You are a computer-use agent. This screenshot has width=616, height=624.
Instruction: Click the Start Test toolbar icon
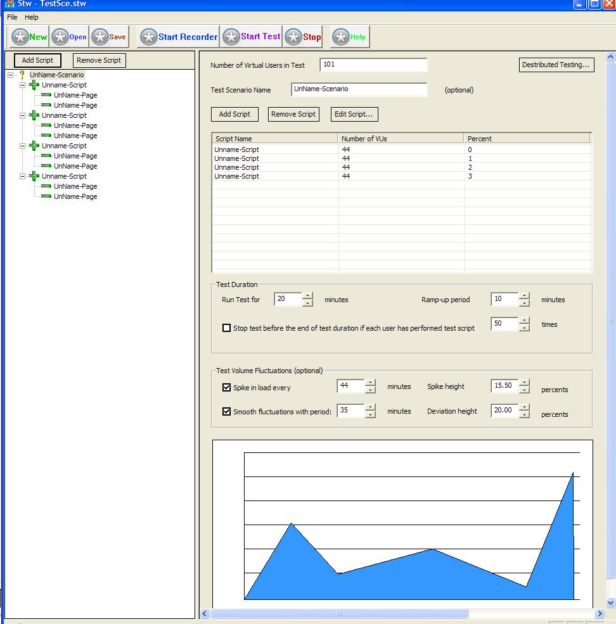pos(252,37)
